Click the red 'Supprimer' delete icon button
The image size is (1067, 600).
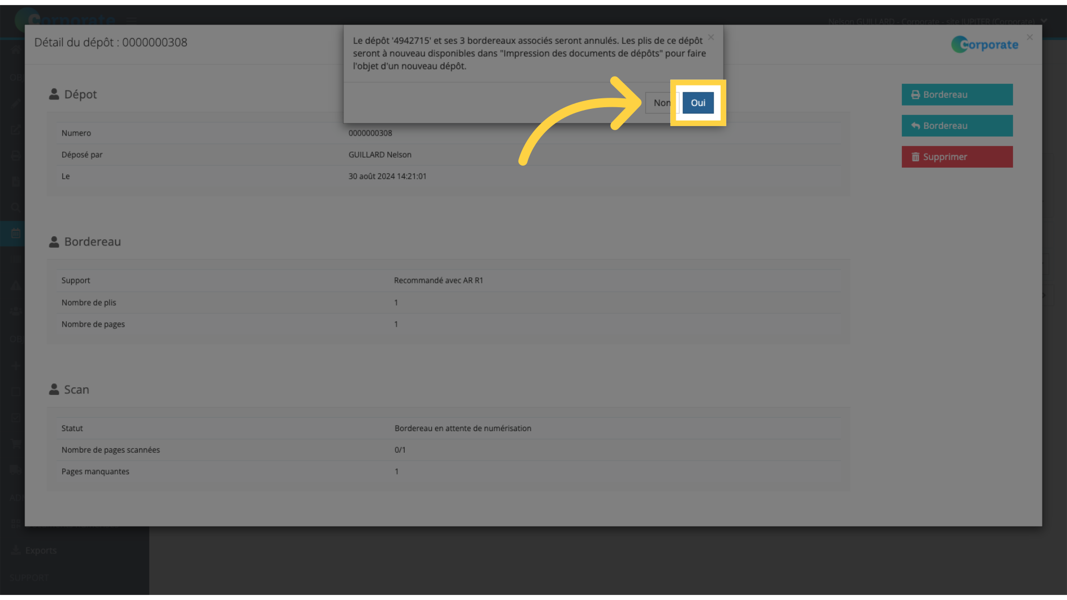point(957,157)
